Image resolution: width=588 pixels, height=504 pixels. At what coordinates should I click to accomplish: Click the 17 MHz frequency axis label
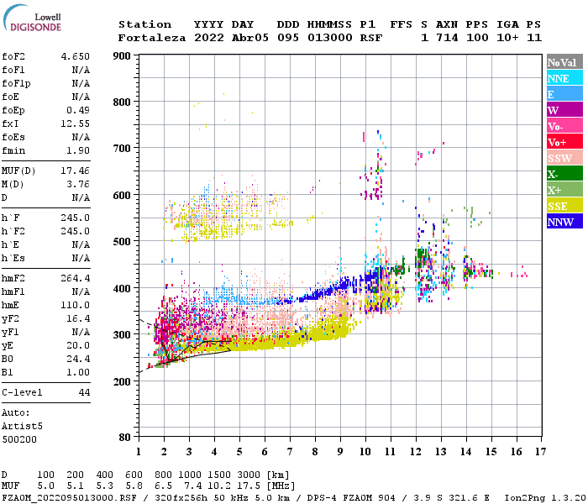(x=540, y=452)
